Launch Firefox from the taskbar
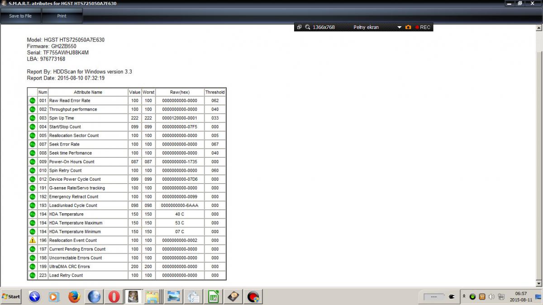 click(74, 296)
